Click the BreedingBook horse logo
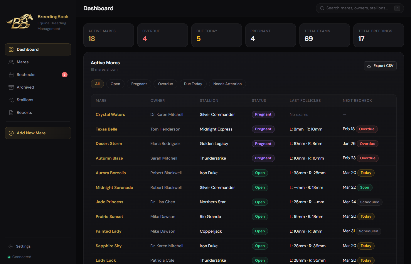 coord(20,22)
